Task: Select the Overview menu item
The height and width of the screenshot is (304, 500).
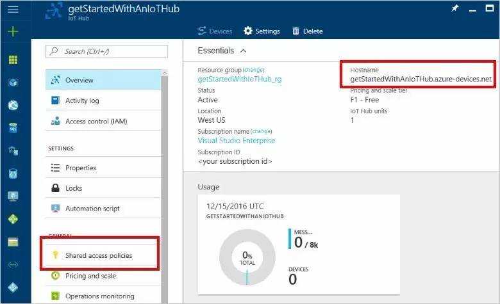Action: [x=103, y=80]
